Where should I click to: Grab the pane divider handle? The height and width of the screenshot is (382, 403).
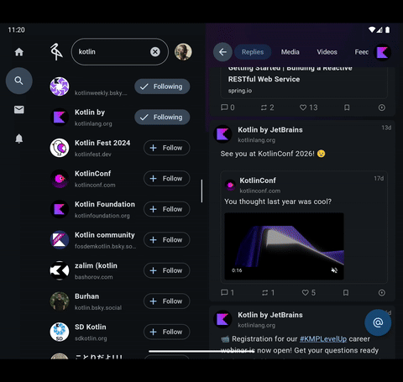tap(201, 191)
